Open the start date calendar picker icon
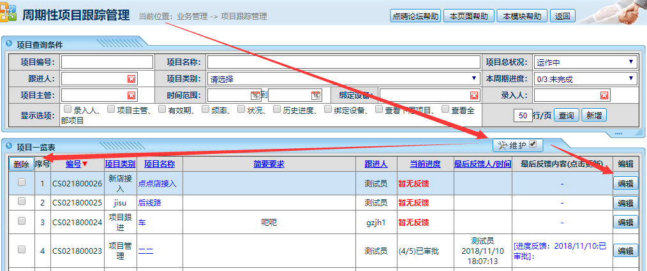The width and height of the screenshot is (647, 271). point(255,95)
